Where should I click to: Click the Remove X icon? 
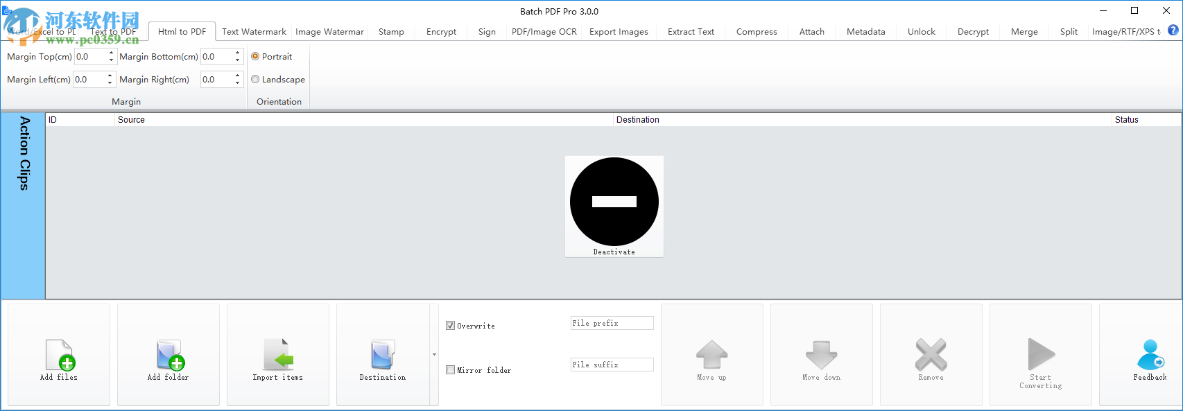(931, 355)
